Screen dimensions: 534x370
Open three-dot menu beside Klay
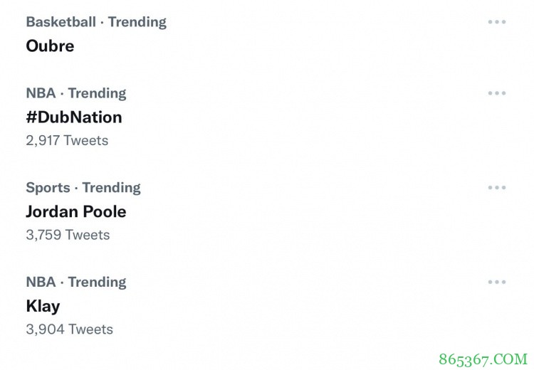point(496,282)
